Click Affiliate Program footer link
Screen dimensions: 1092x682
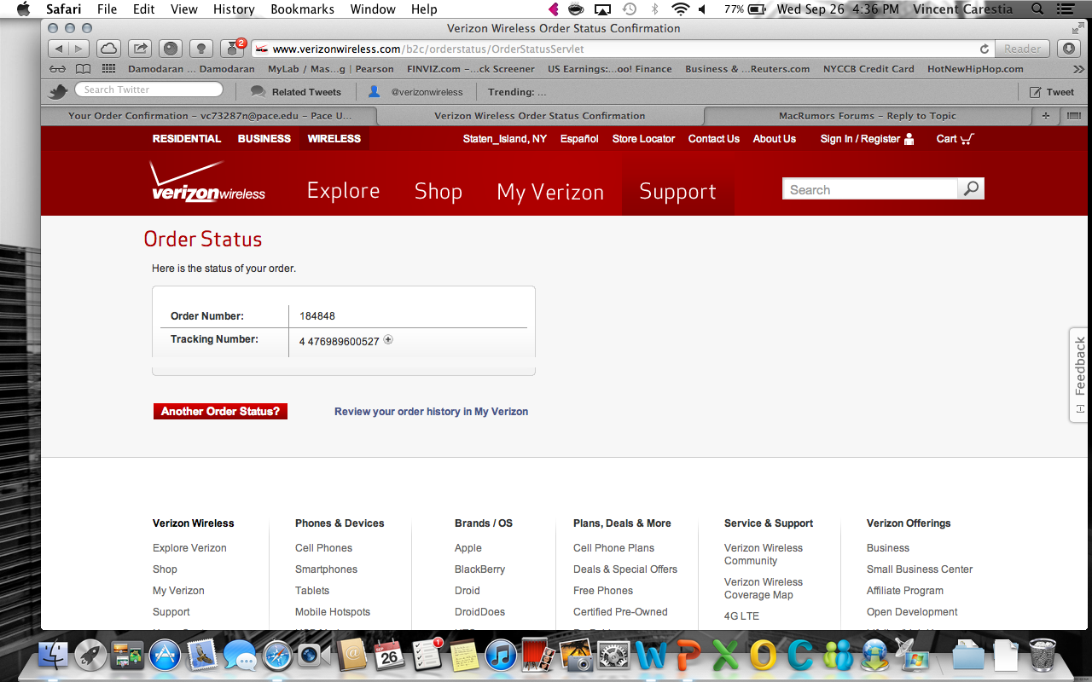point(905,591)
